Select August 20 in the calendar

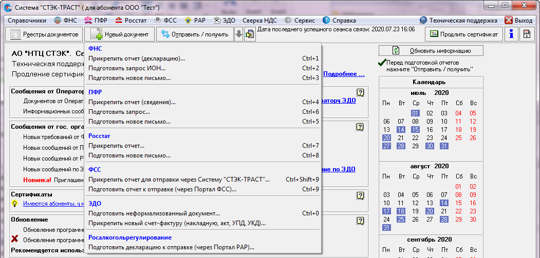coord(430,211)
